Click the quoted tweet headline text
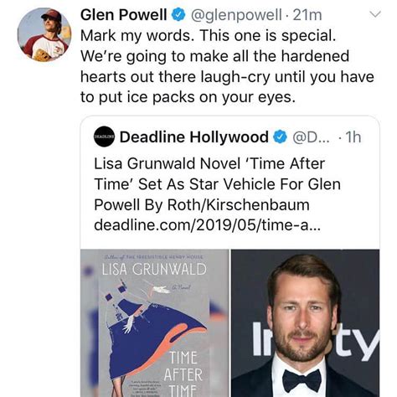The height and width of the screenshot is (397, 397). coord(217,184)
